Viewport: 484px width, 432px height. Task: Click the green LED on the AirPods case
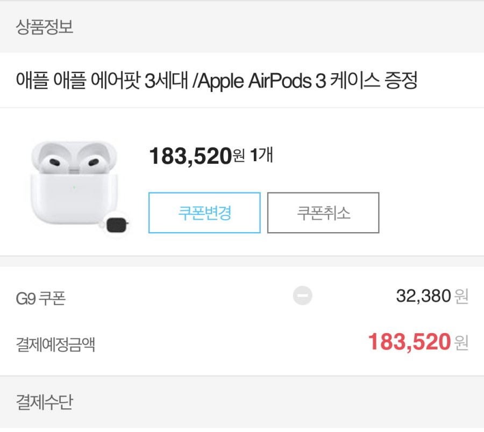click(74, 187)
